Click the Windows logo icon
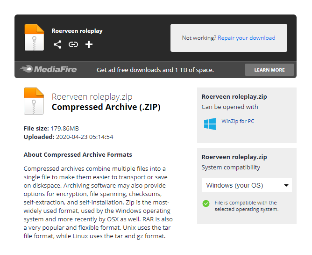Image resolution: width=312 pixels, height=255 pixels. click(x=210, y=124)
